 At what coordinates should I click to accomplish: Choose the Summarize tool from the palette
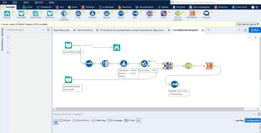click(192, 14)
